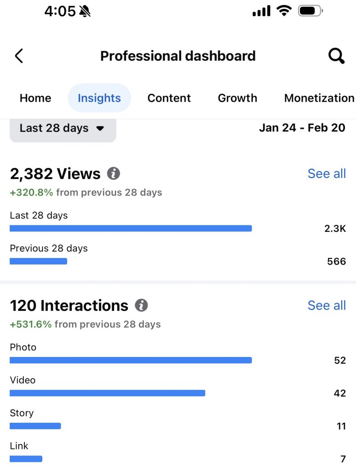
Task: Go to the Growth tab
Action: (x=237, y=98)
